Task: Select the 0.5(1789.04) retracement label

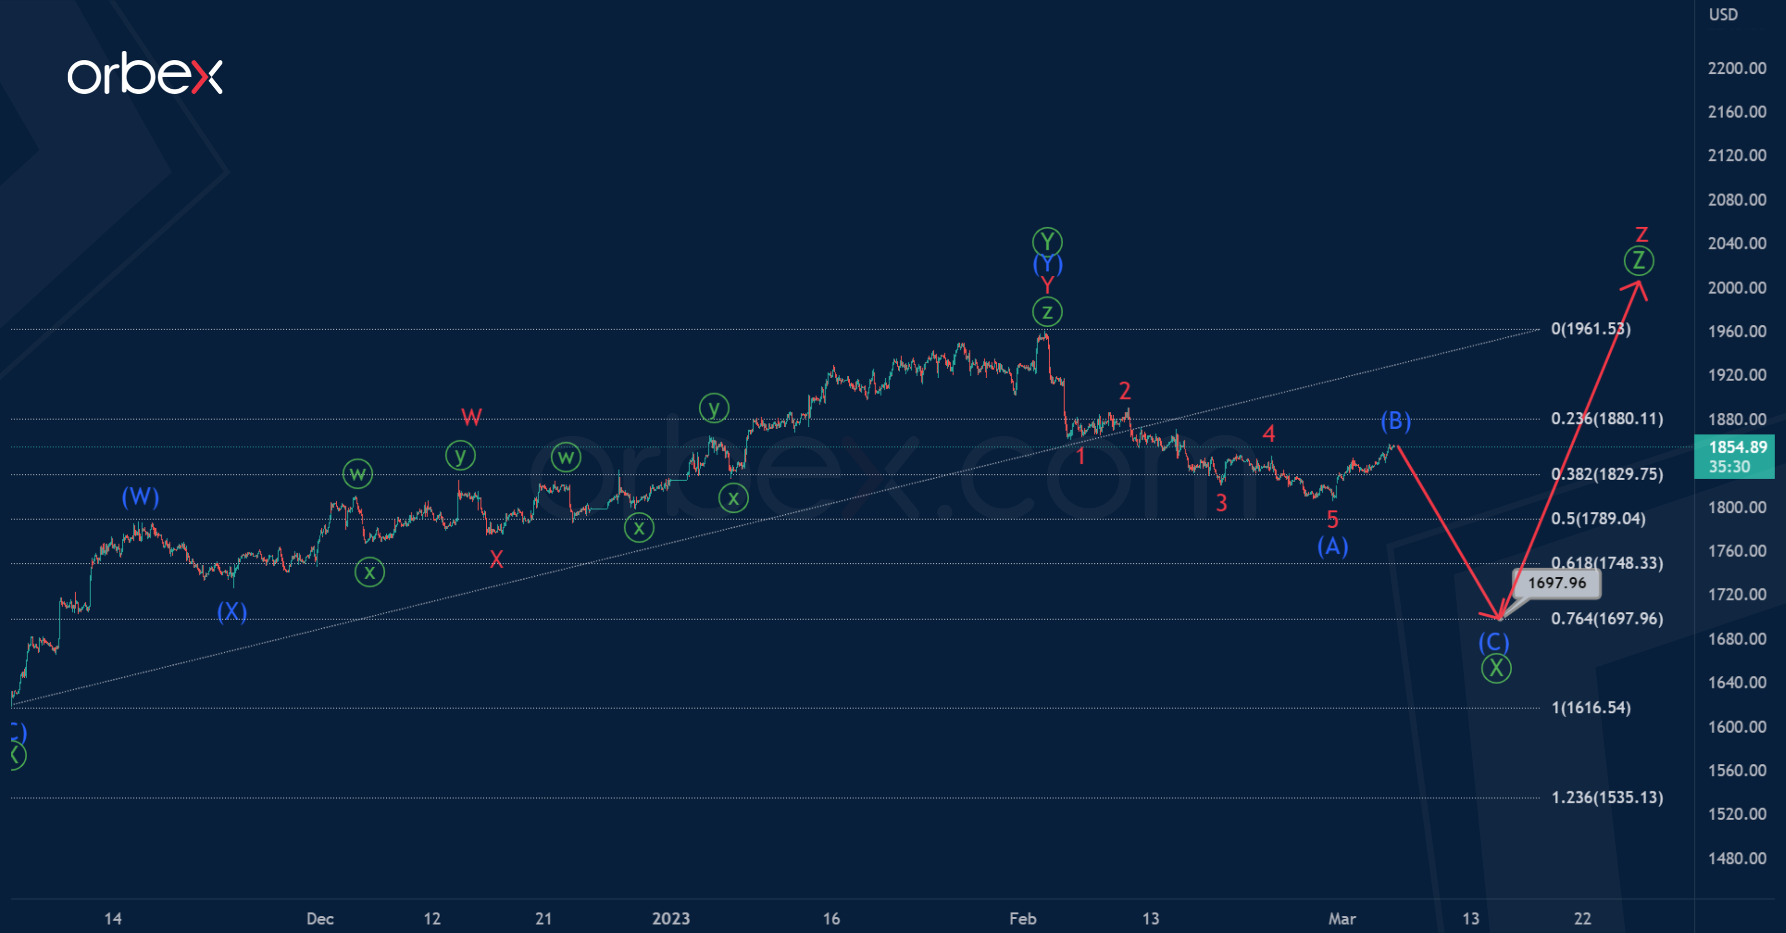Action: point(1597,519)
